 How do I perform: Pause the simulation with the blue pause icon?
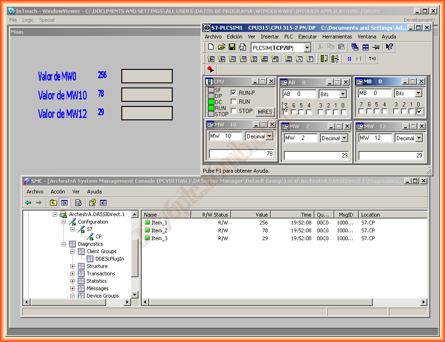click(x=350, y=59)
